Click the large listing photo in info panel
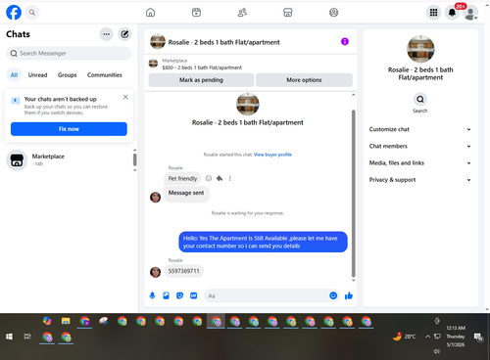 click(x=420, y=49)
